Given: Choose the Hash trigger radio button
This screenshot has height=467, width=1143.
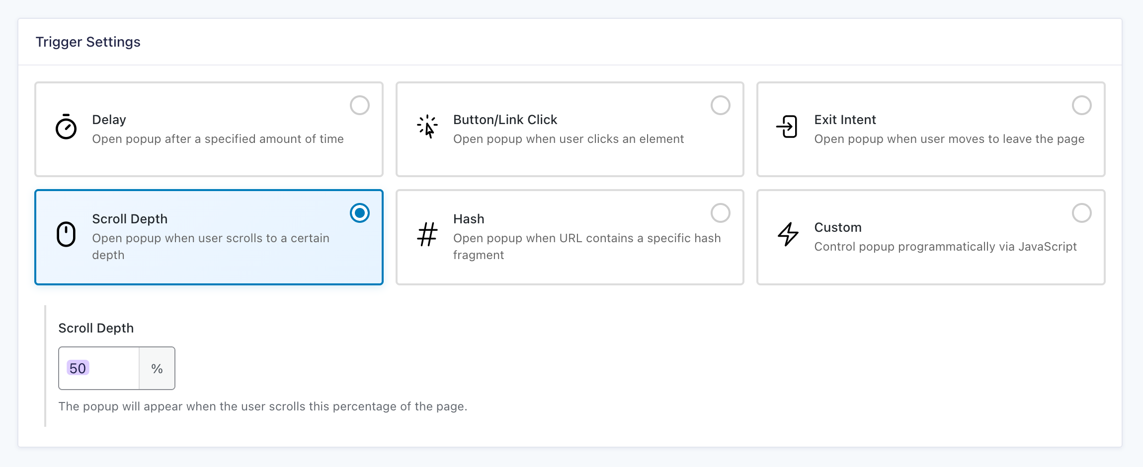Looking at the screenshot, I should (720, 213).
